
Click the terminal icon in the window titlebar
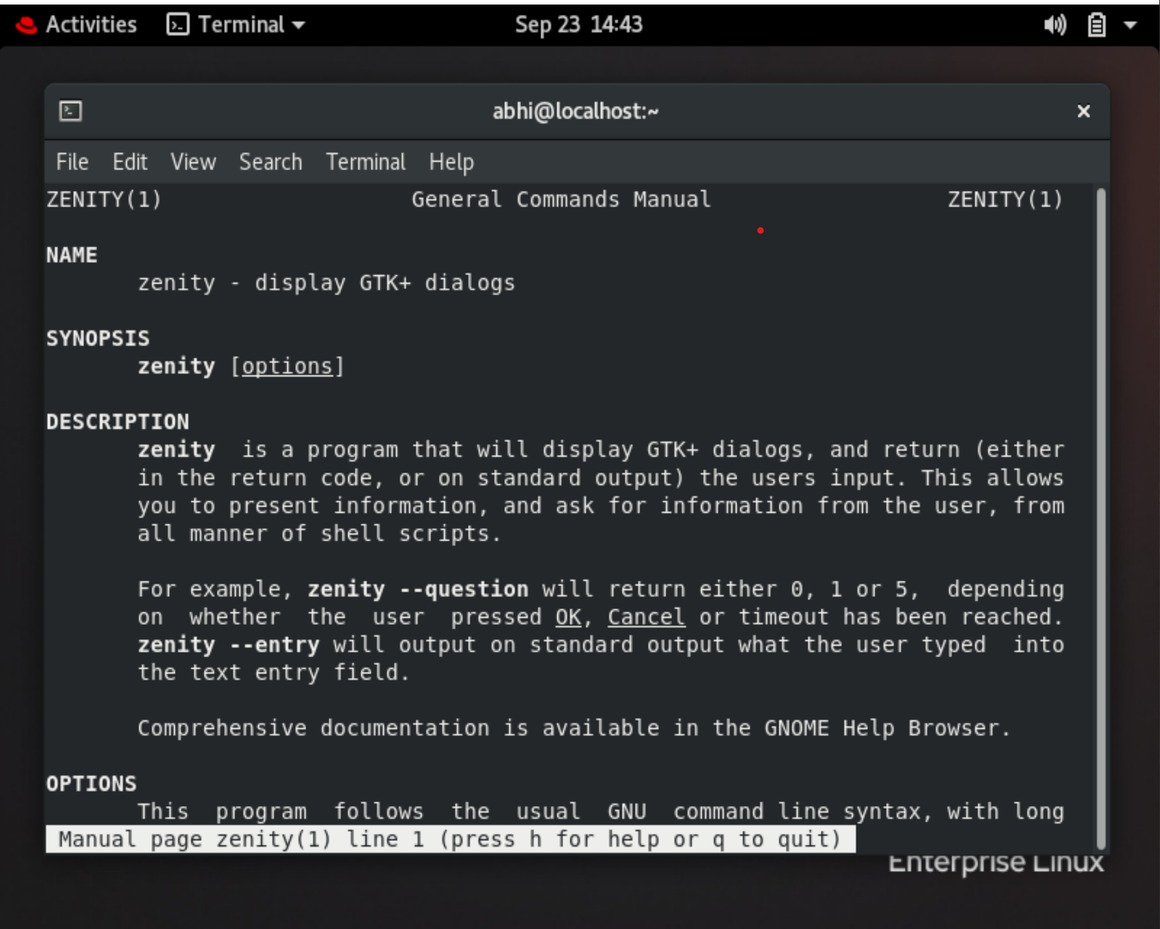tap(69, 111)
